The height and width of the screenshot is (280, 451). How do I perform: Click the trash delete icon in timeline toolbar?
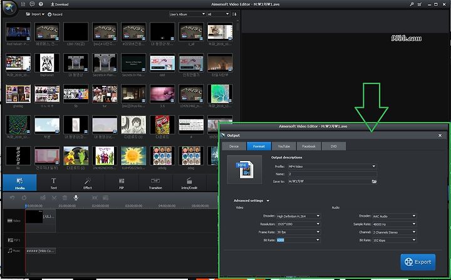(x=65, y=198)
